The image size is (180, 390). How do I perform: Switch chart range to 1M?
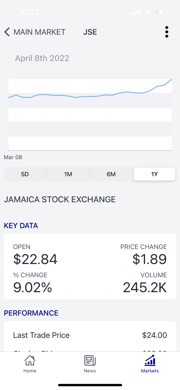68,174
